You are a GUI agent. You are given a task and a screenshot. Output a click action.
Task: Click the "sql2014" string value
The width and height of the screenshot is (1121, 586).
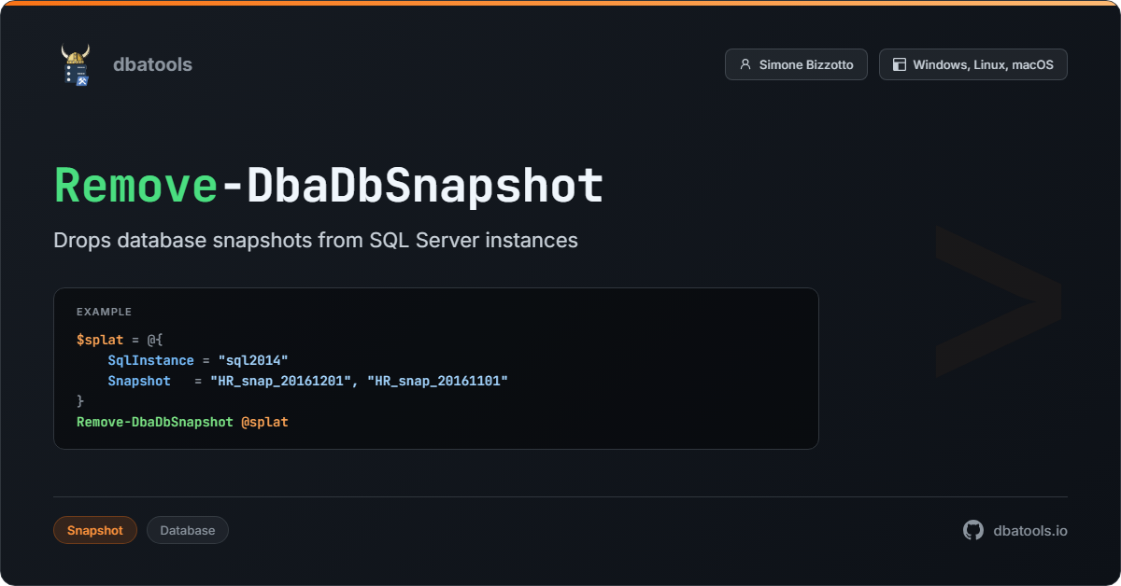(x=252, y=360)
